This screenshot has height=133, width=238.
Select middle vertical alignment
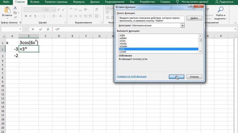[75, 9]
